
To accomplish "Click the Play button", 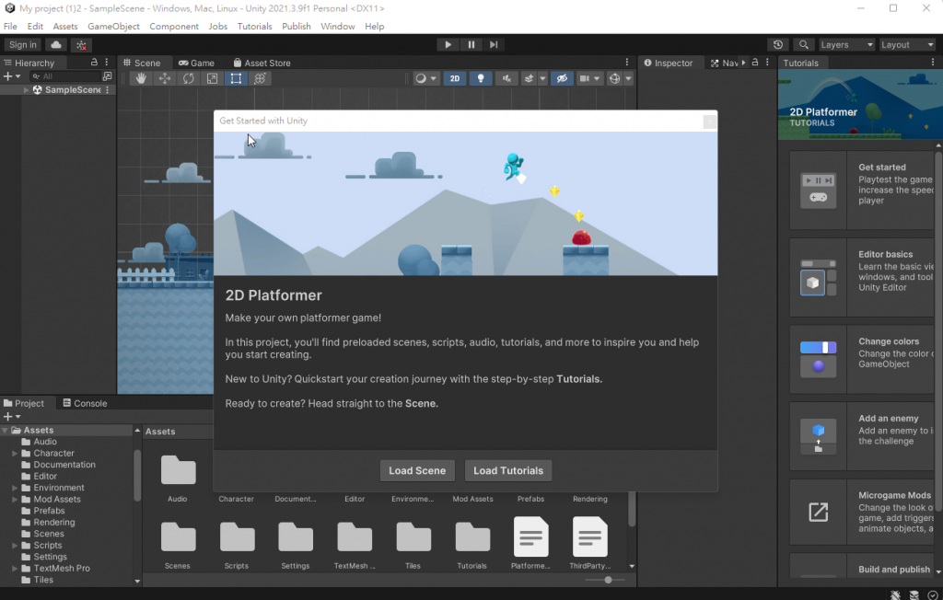I will 448,44.
